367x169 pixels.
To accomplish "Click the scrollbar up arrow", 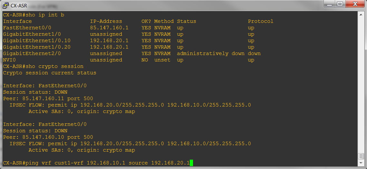I will tap(361, 14).
